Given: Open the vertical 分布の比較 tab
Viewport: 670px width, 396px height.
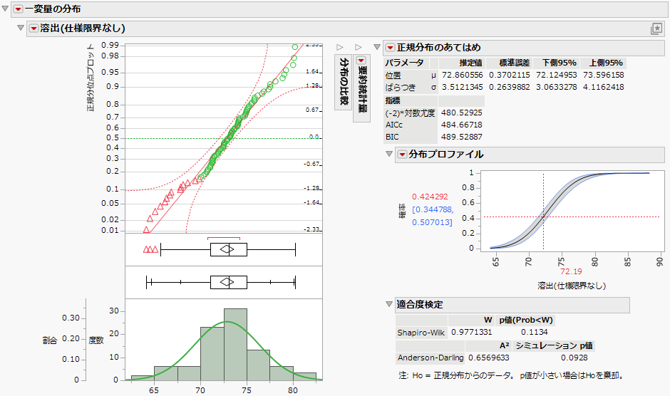Looking at the screenshot, I should click(343, 82).
